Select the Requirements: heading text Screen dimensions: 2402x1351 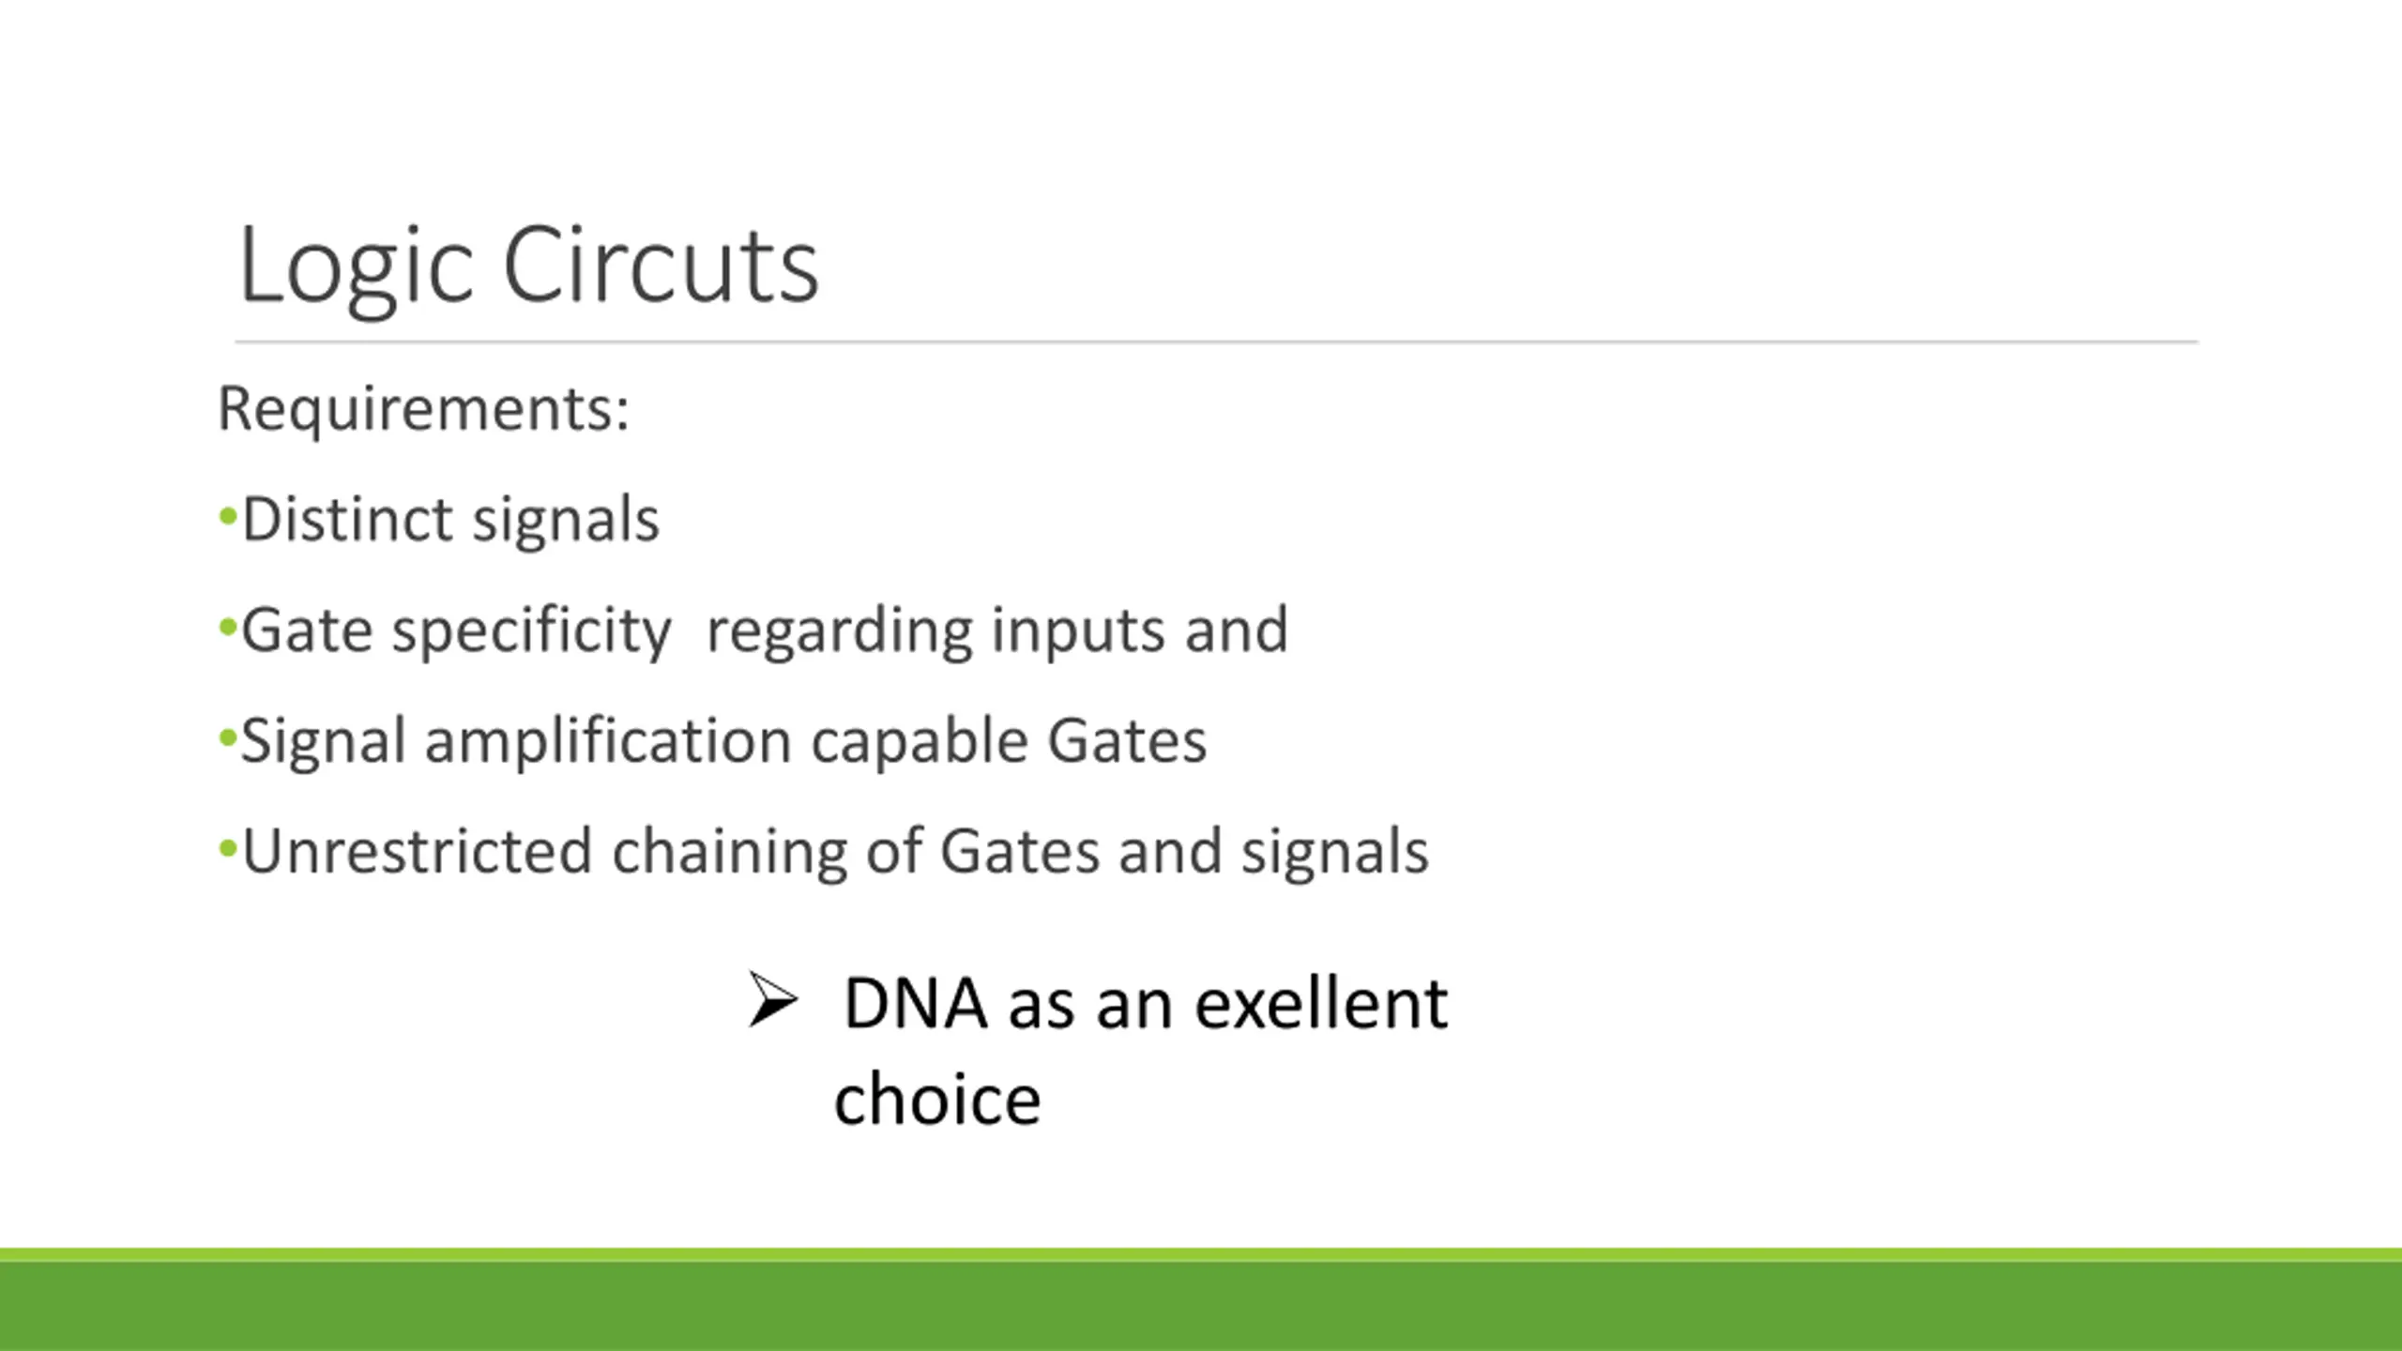point(423,409)
